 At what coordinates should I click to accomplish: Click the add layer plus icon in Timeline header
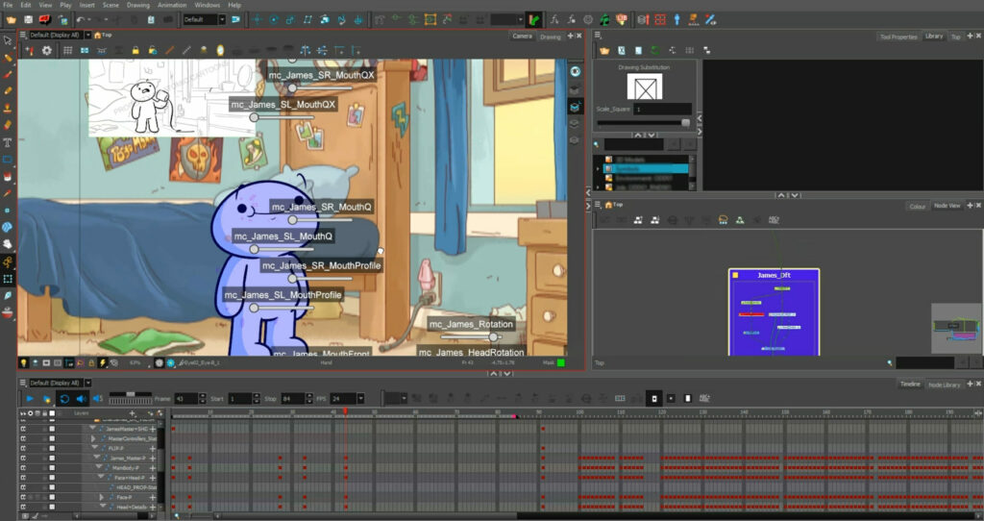coord(132,413)
